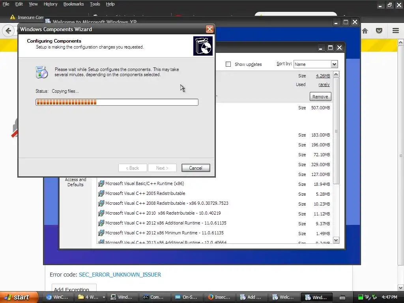Click the Pocket icon in Firefox toolbar

click(379, 31)
